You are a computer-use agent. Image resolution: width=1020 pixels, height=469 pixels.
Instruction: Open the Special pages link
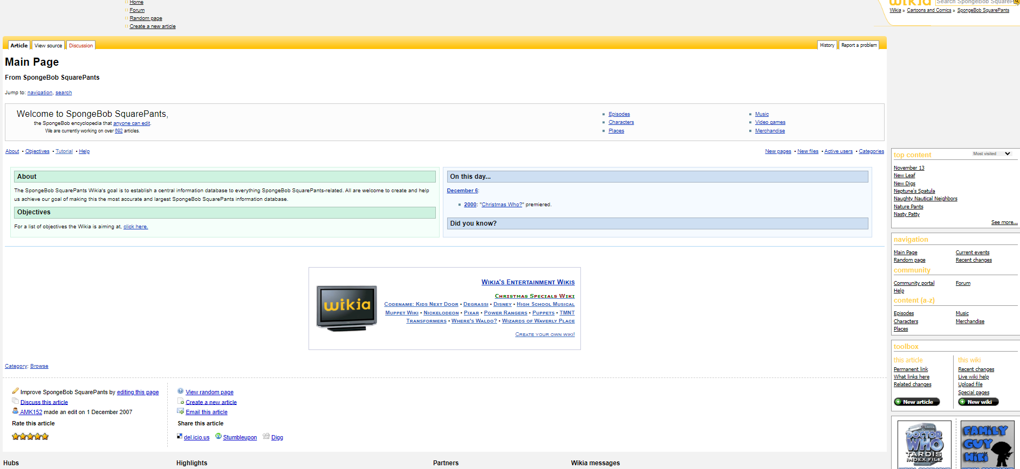[974, 393]
